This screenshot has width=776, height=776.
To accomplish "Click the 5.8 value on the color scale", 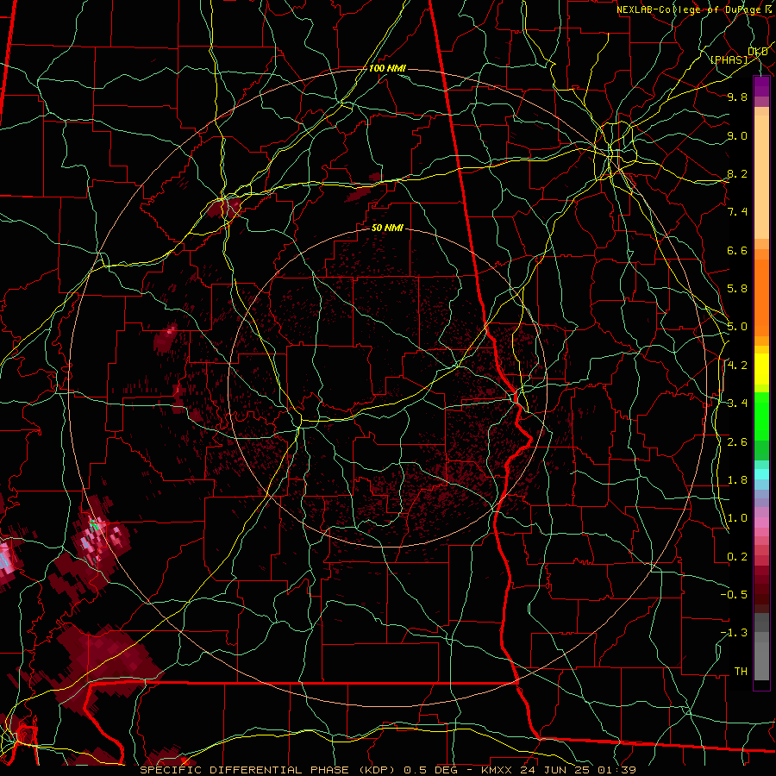I will pos(737,289).
